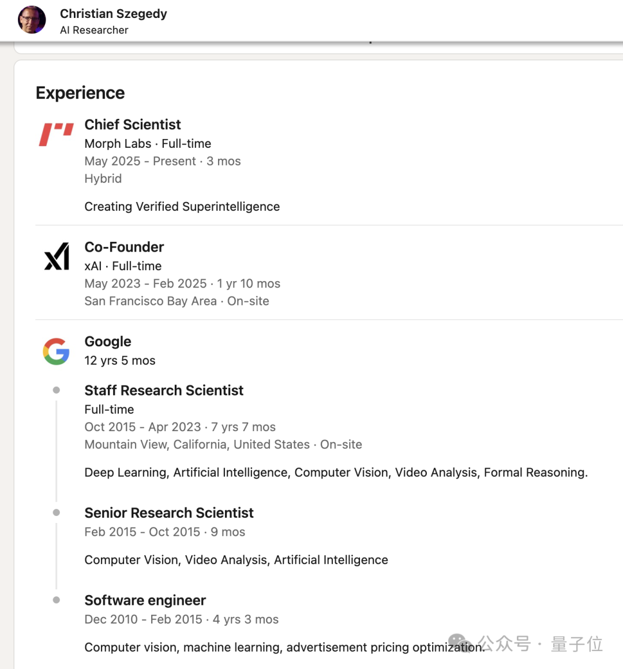Open Christian Szegedy's profile photo
This screenshot has width=623, height=669.
point(32,20)
